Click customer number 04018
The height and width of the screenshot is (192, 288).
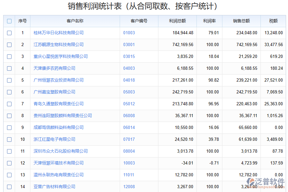coord(129,80)
